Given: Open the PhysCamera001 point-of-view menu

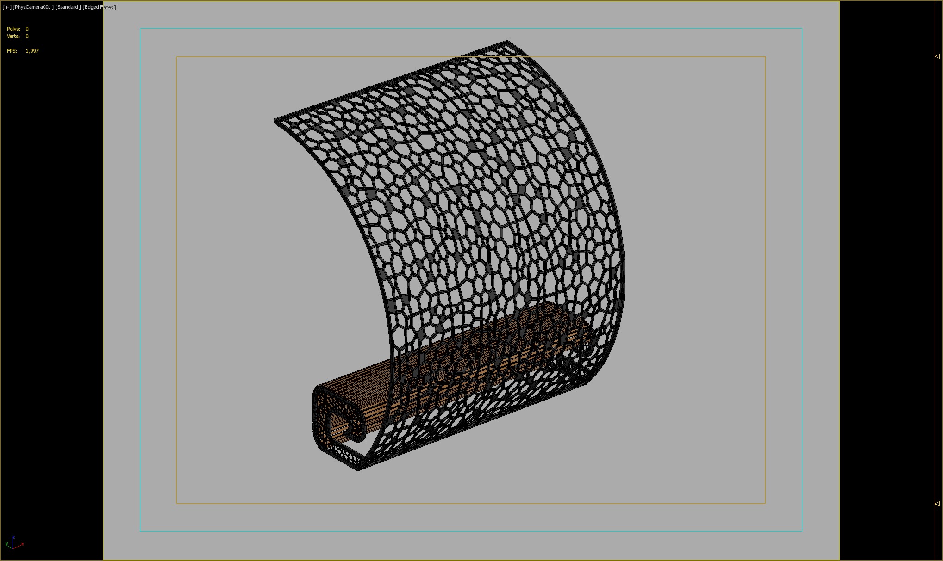Looking at the screenshot, I should pyautogui.click(x=33, y=7).
